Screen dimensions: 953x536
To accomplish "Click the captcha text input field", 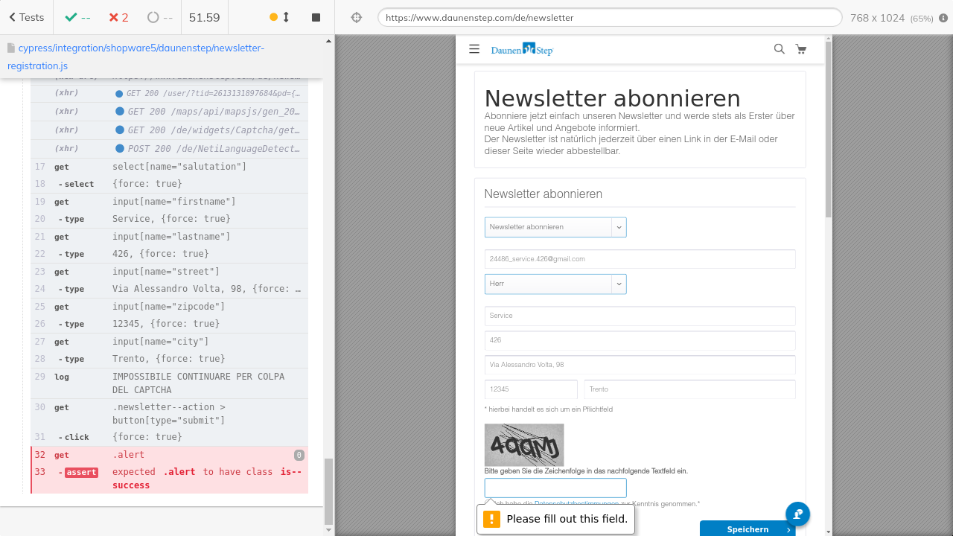I will click(x=555, y=488).
